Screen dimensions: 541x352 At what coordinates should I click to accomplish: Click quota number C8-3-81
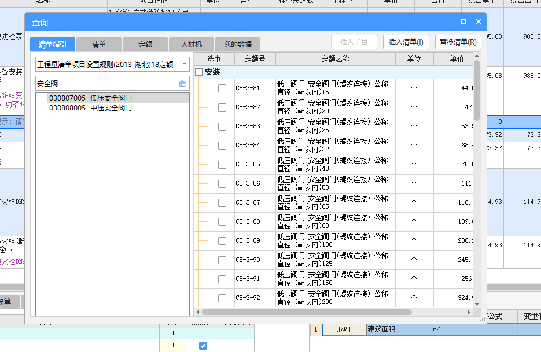point(248,88)
